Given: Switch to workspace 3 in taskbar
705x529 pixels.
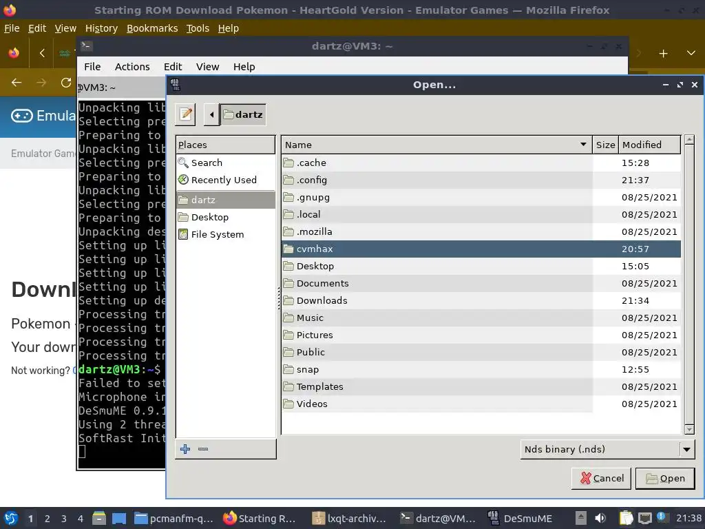Looking at the screenshot, I should 63,519.
